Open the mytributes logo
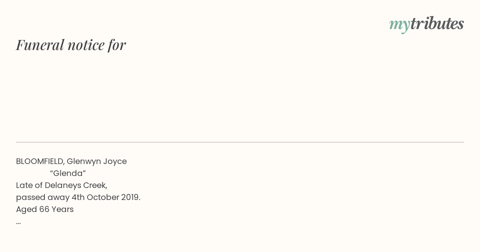The image size is (480, 252). click(426, 24)
